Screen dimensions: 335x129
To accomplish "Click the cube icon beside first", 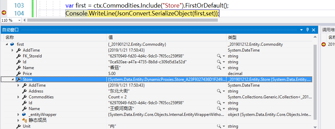I will click(x=12, y=44).
